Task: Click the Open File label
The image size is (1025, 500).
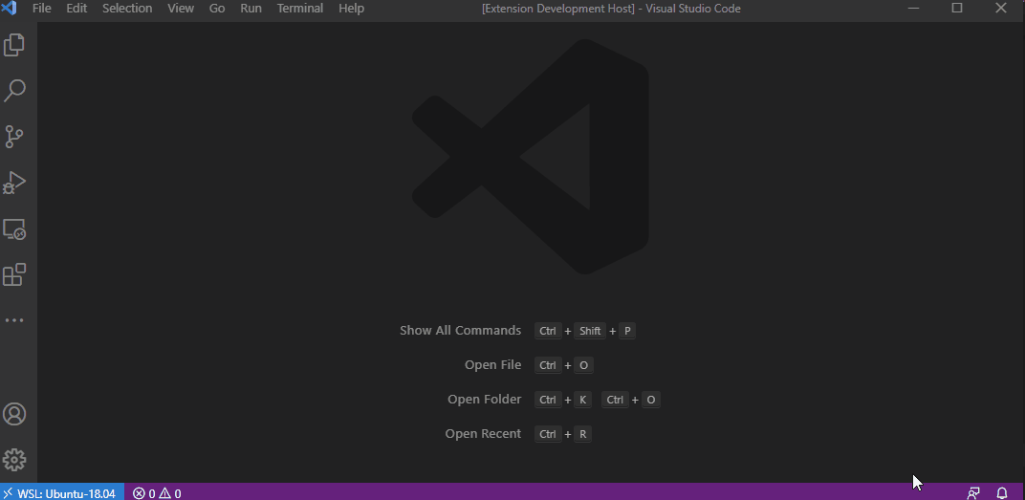Action: pyautogui.click(x=492, y=364)
